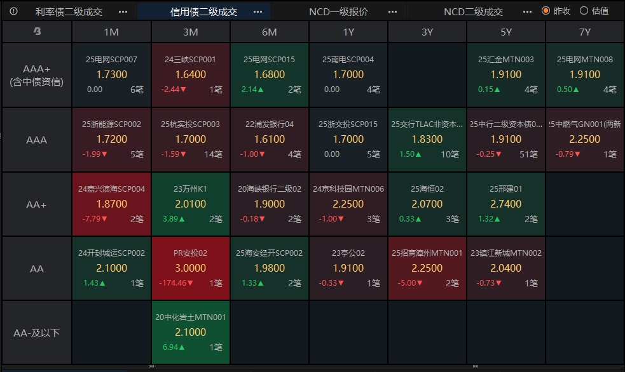Open the 25电网SCP015 bond cell

tap(270, 75)
